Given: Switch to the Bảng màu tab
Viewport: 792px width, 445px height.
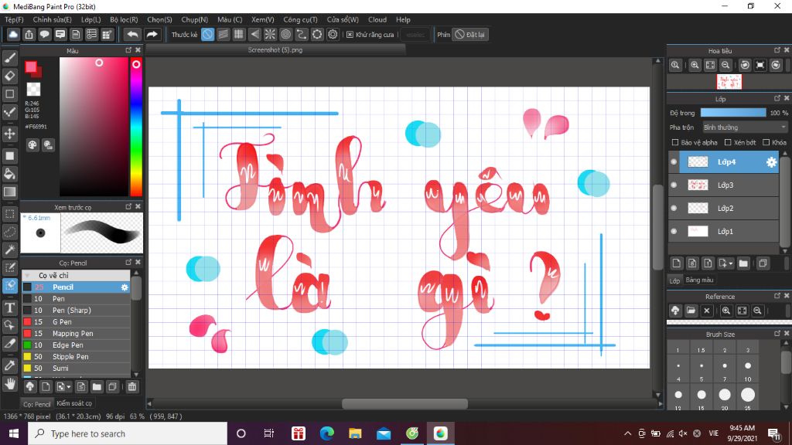Looking at the screenshot, I should 699,280.
